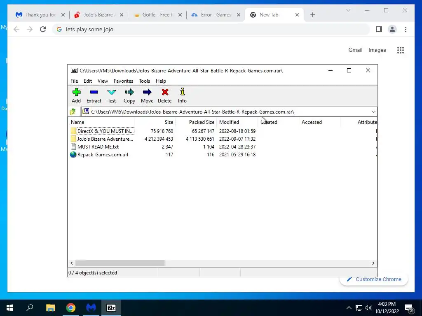Click the Extract toolbar icon

[x=94, y=93]
